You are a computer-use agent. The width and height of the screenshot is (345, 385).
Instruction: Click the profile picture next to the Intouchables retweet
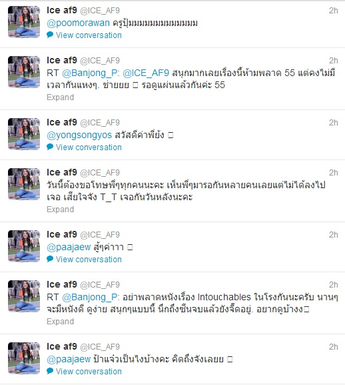click(24, 296)
